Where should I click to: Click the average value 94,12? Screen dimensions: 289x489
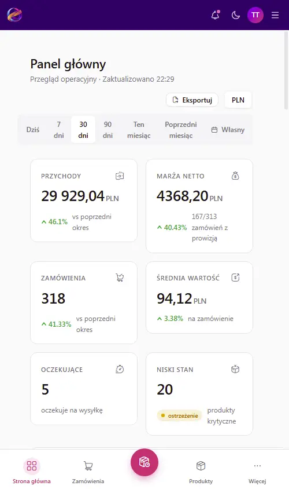pyautogui.click(x=175, y=298)
